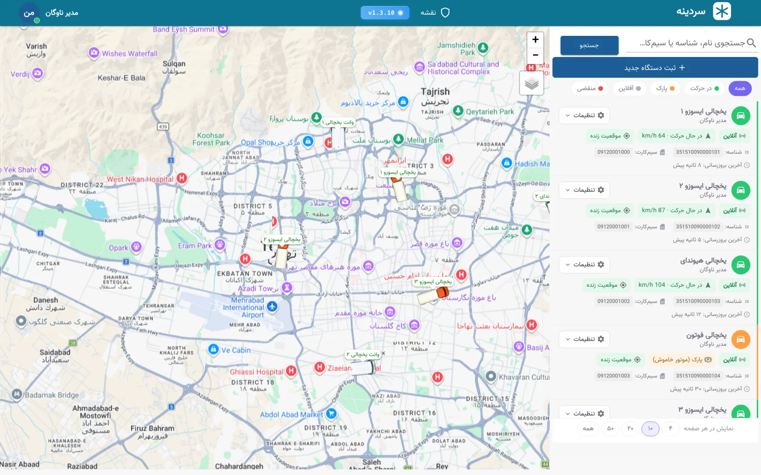The width and height of the screenshot is (761, 475).
Task: Filter devices by در حرکت status
Action: click(x=704, y=88)
